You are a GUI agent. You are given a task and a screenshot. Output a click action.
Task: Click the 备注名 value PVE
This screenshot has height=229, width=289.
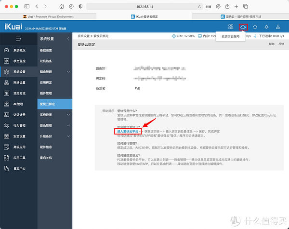pyautogui.click(x=137, y=88)
